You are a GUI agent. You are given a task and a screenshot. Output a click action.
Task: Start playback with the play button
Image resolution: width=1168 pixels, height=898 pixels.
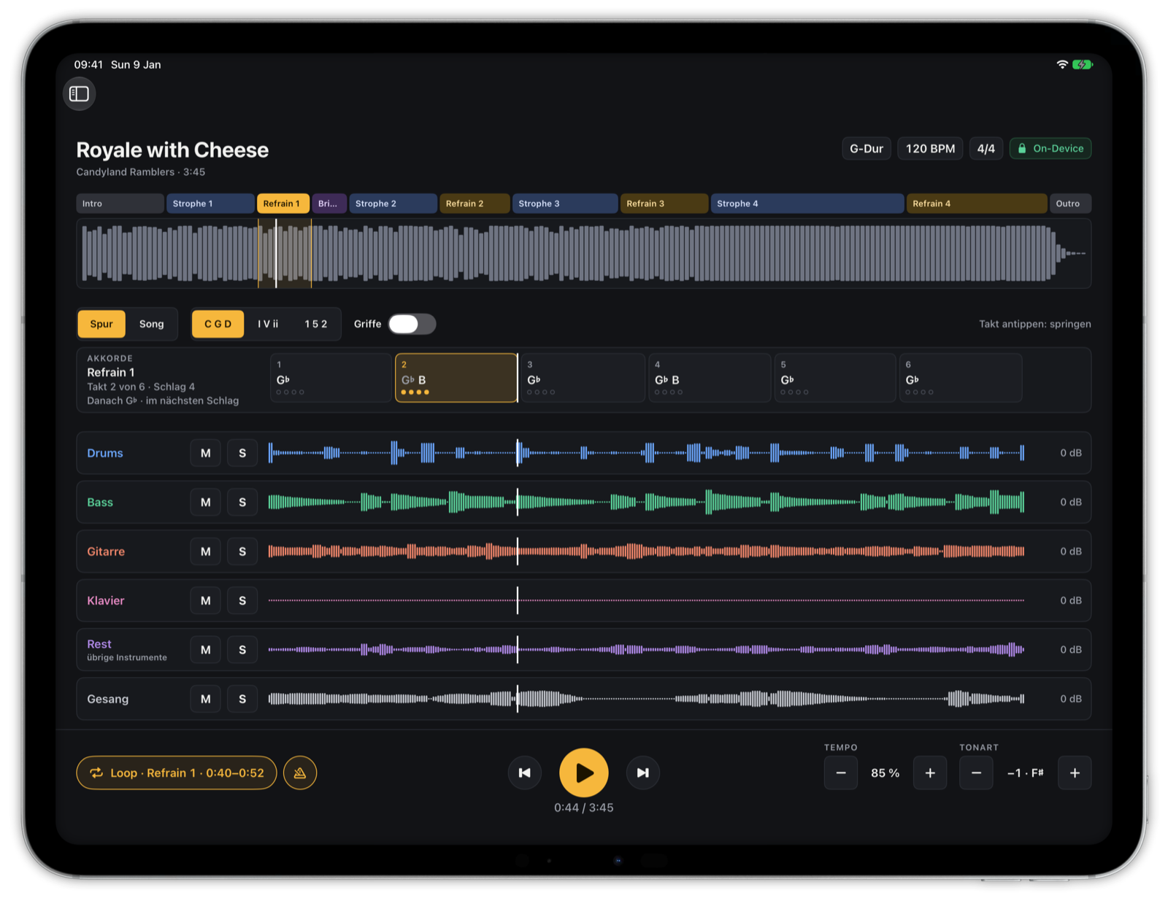coord(584,773)
